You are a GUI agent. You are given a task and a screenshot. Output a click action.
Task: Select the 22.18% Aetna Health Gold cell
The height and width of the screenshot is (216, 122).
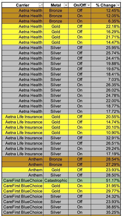[x=106, y=26]
